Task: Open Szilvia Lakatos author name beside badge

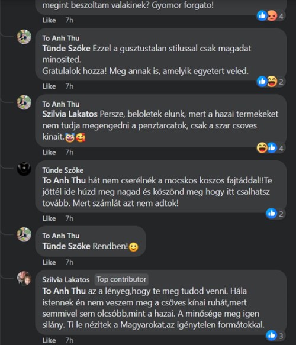Action: pyautogui.click(x=66, y=280)
